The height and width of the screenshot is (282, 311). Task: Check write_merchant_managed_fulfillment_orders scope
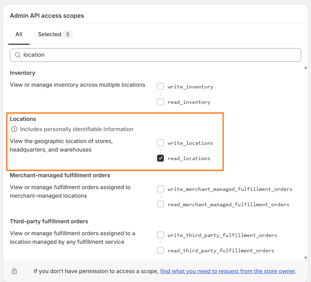(x=160, y=189)
